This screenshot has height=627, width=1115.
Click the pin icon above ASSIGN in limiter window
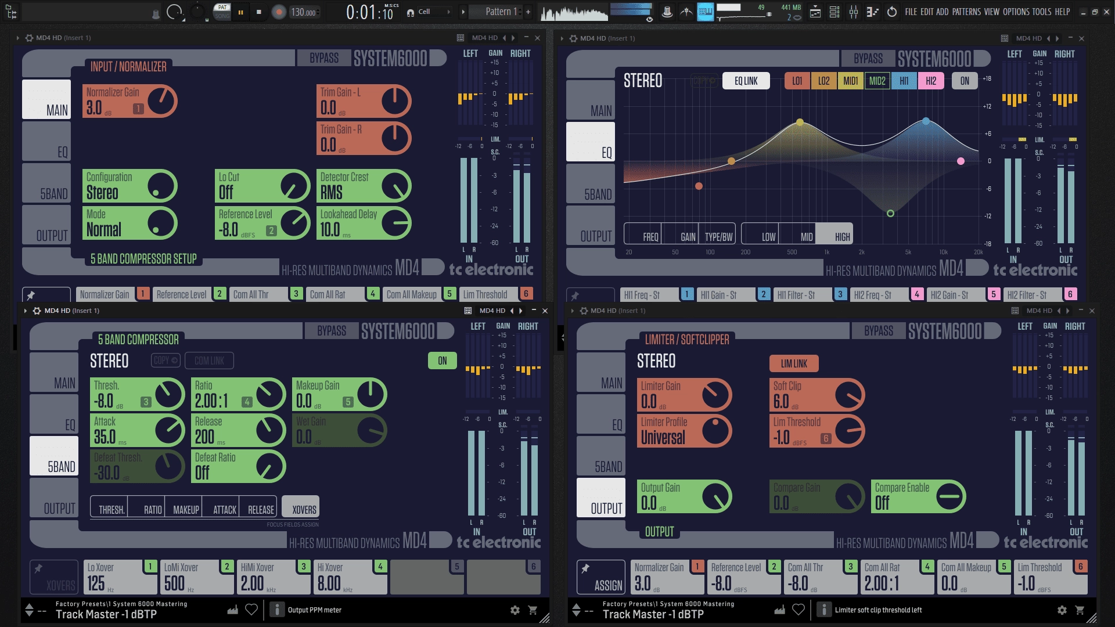pos(585,568)
